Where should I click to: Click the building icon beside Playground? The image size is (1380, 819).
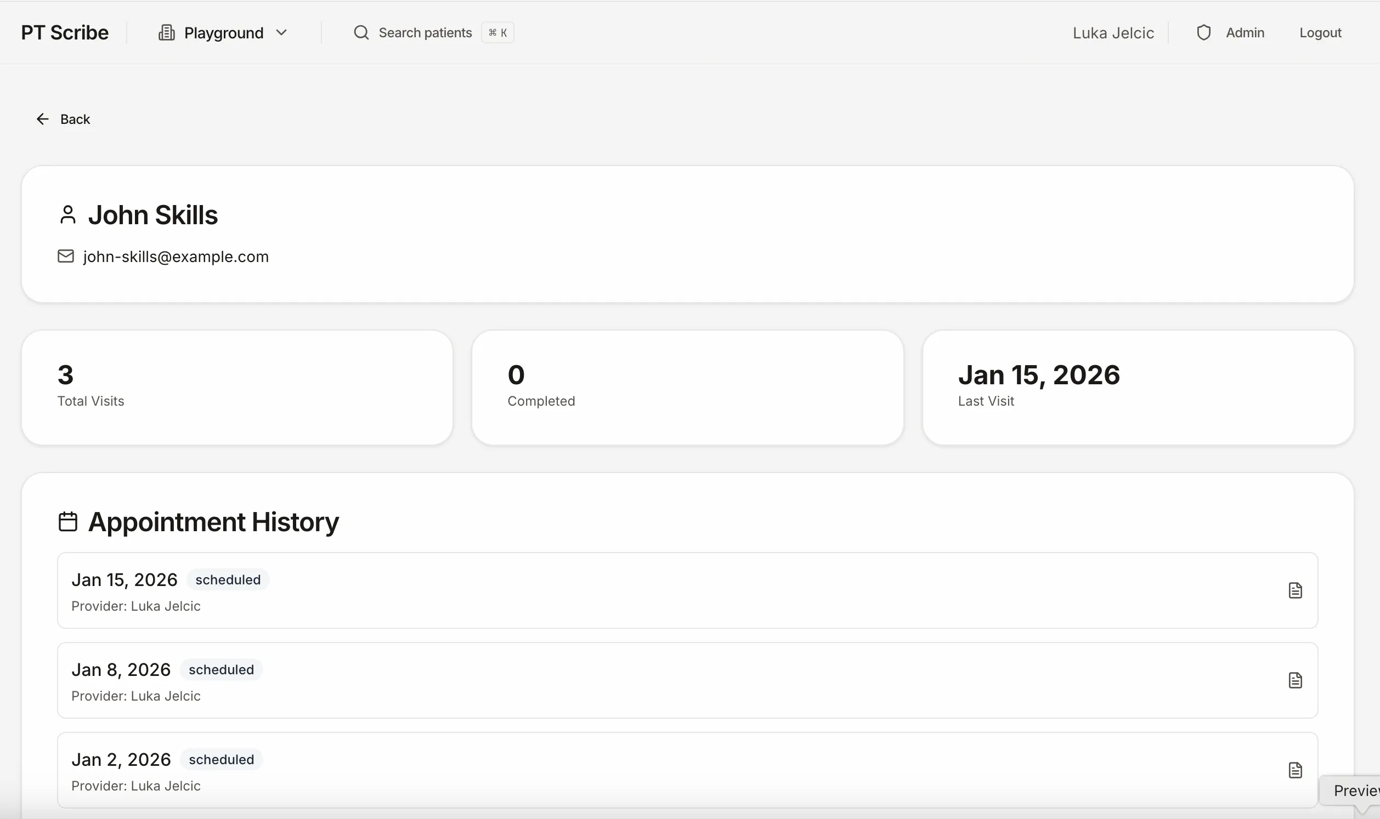click(x=166, y=32)
